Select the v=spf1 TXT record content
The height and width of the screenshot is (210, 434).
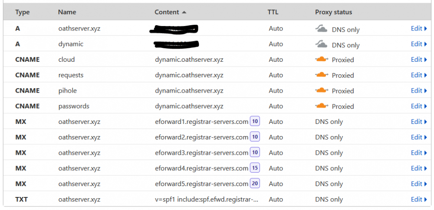(207, 200)
